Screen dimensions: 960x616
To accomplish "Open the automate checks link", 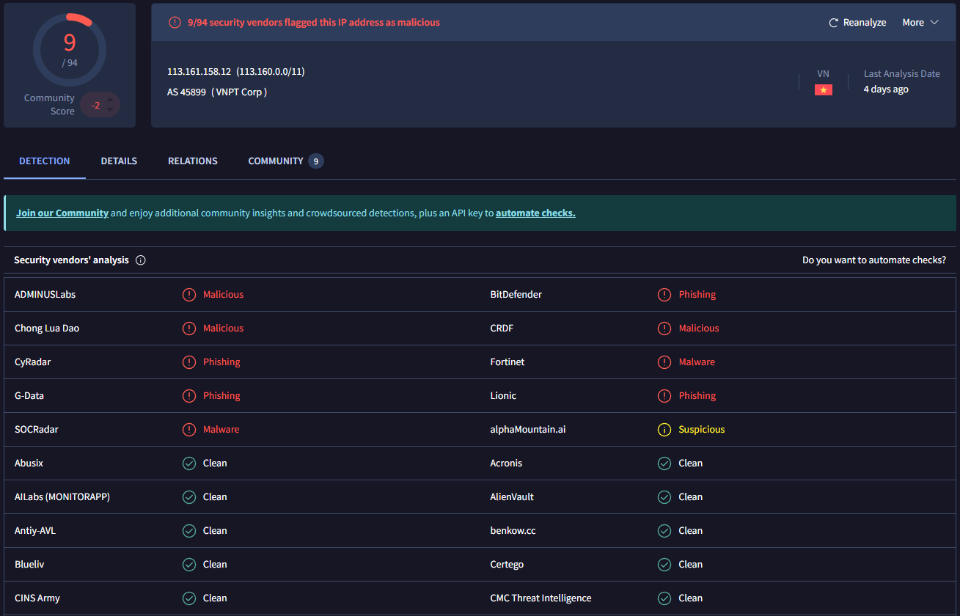I will (535, 213).
